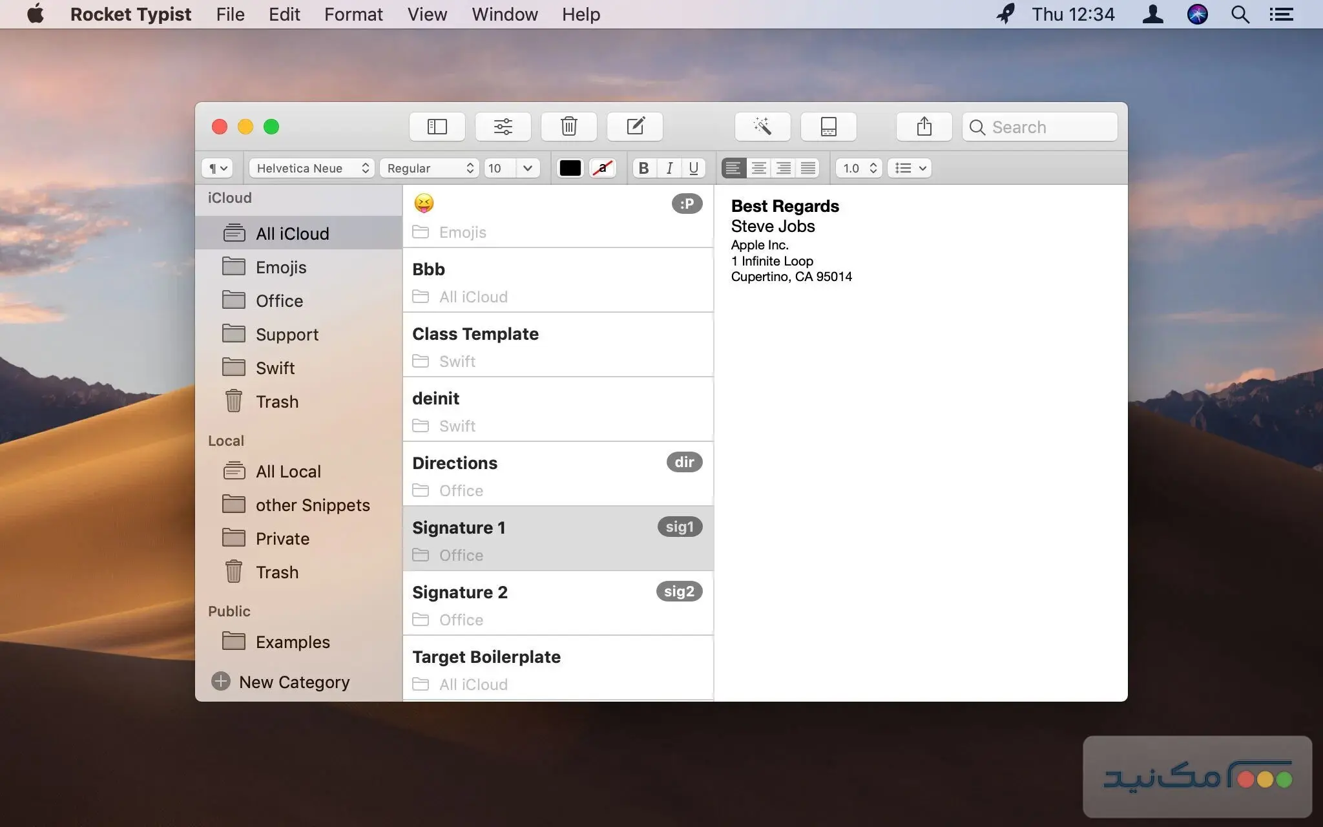Click the bottom panel layout icon

(828, 127)
